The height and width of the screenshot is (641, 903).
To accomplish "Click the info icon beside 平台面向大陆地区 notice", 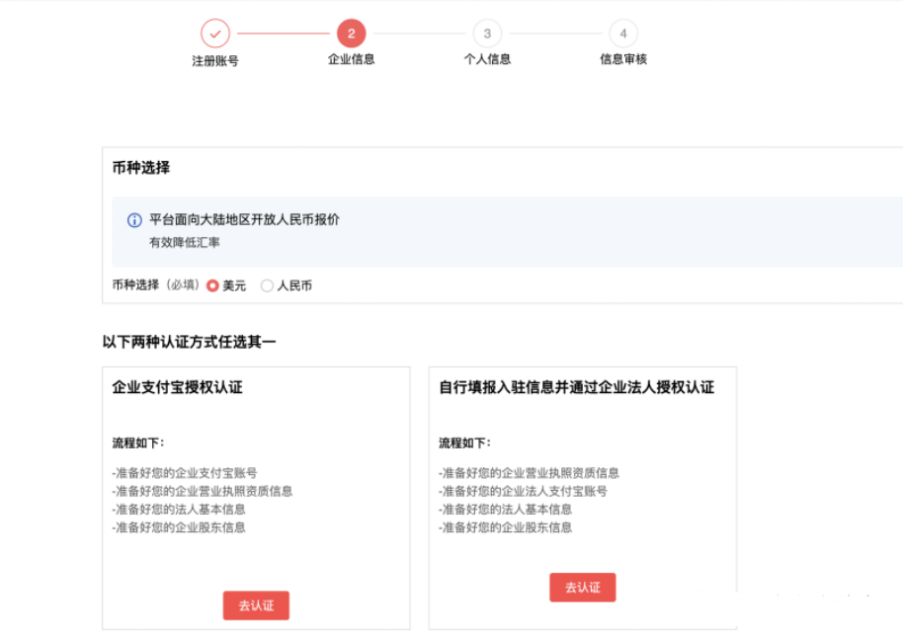I will pyautogui.click(x=133, y=219).
